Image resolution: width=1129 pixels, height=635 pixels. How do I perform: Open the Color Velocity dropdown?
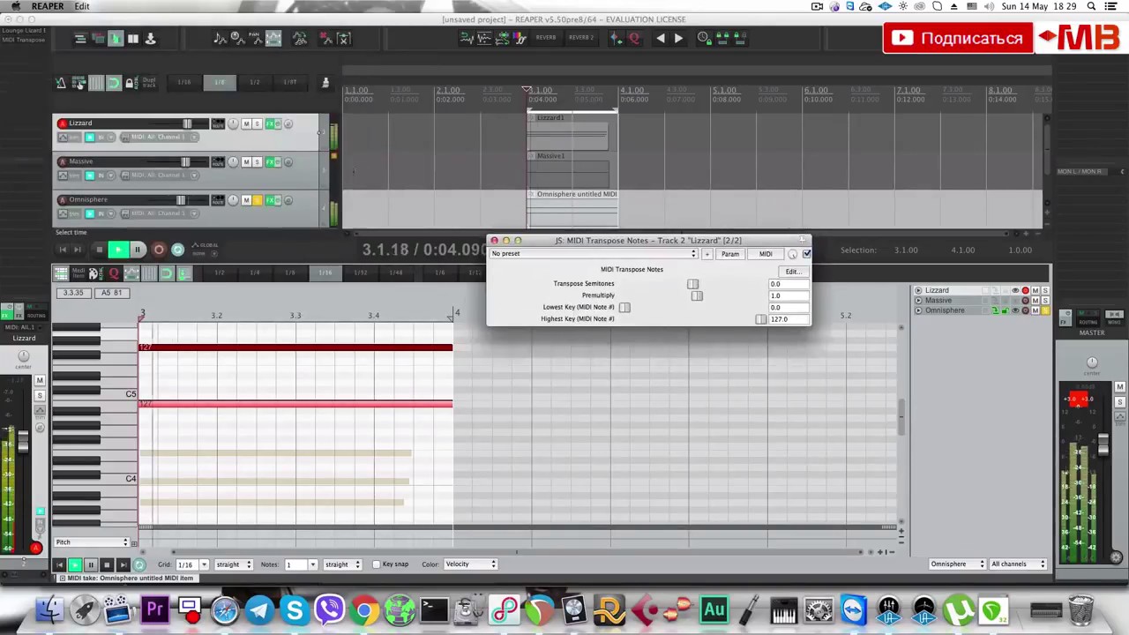point(470,564)
